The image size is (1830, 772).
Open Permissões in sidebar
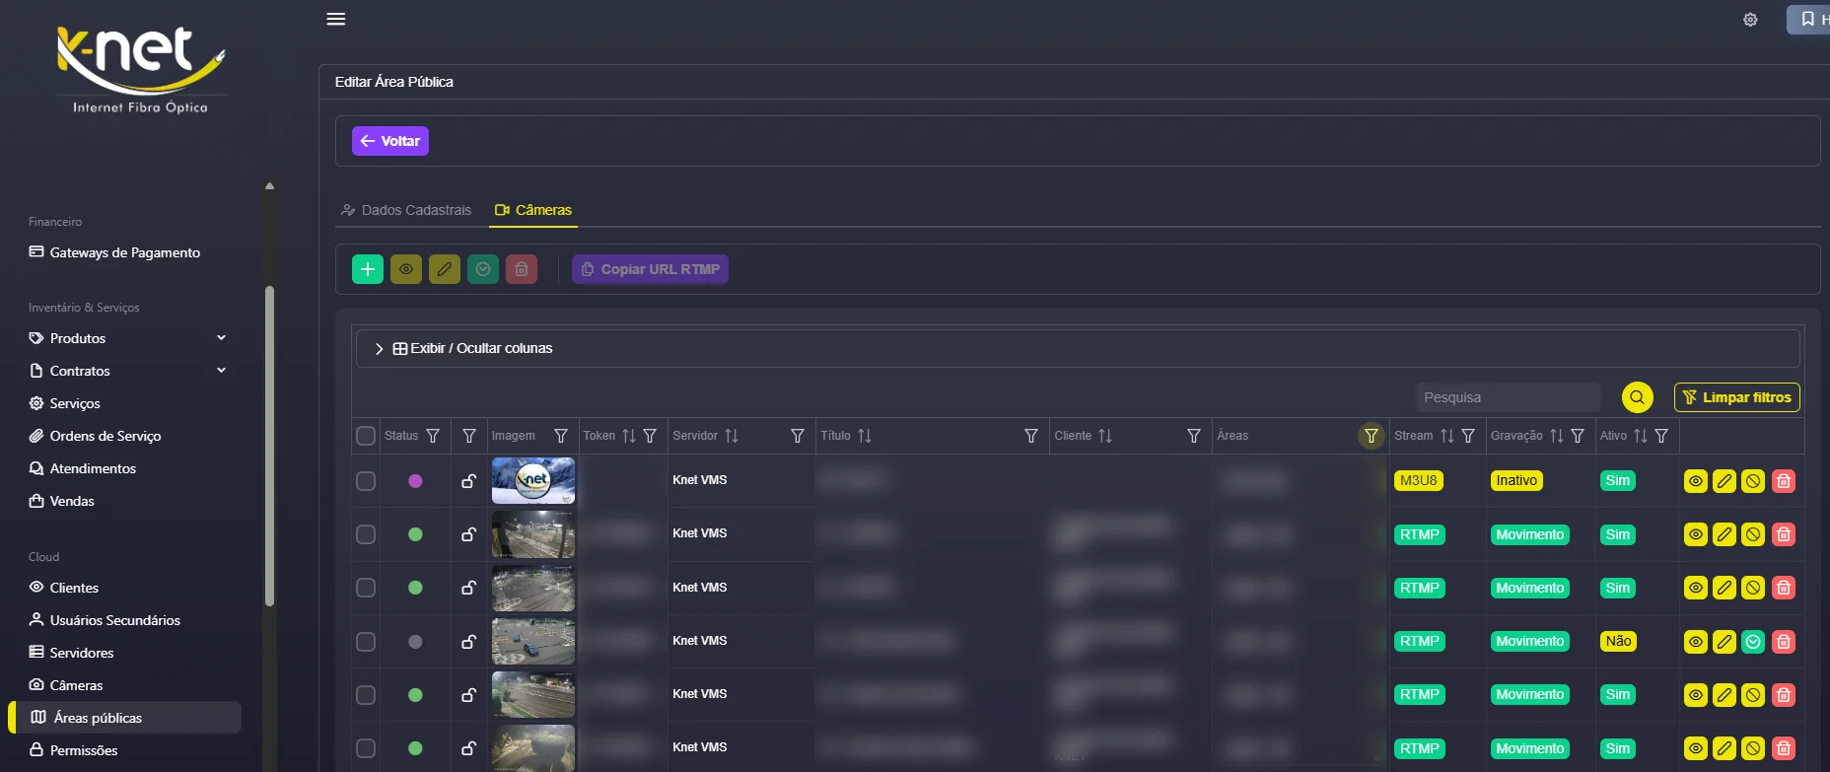(x=74, y=750)
